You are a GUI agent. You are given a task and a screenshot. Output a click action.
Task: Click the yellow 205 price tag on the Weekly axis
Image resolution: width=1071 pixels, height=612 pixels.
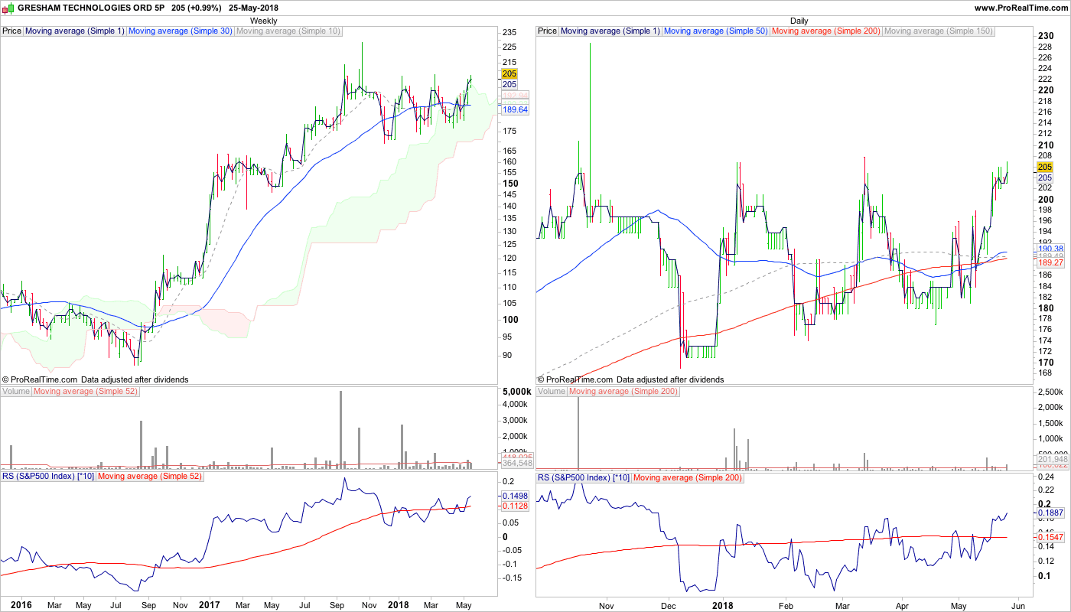pyautogui.click(x=509, y=74)
